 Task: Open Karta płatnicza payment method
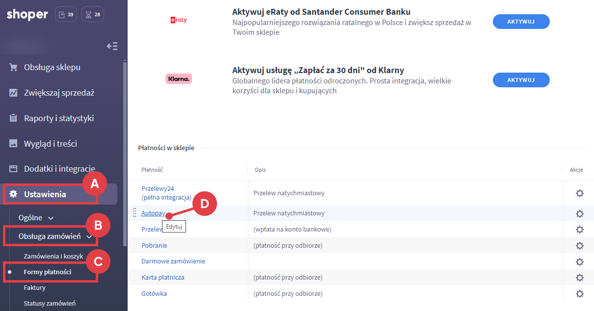pos(163,278)
